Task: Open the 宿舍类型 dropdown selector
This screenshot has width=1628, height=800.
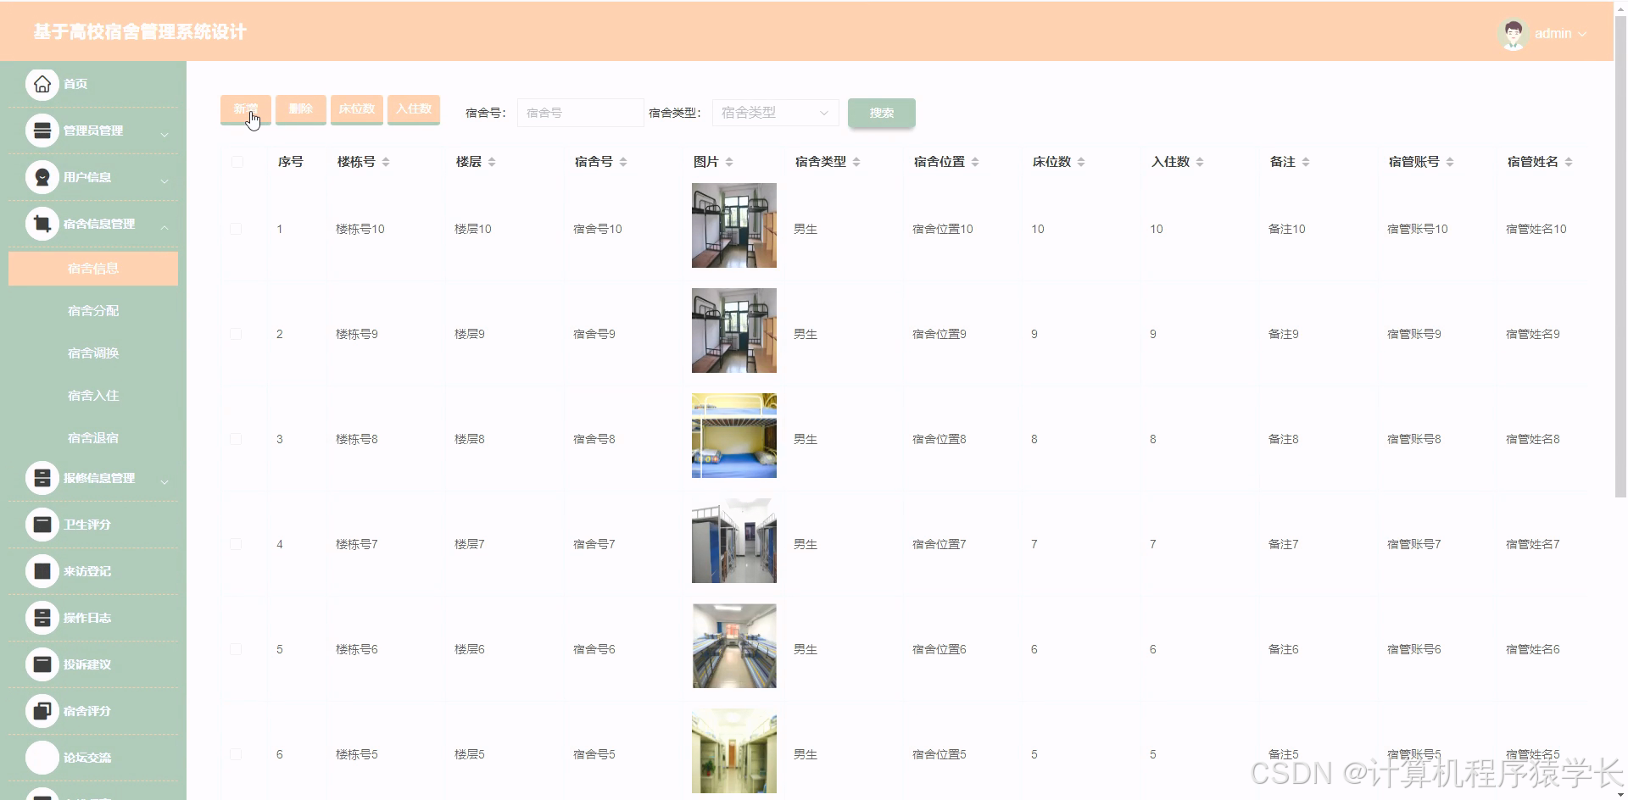Action: (x=773, y=112)
